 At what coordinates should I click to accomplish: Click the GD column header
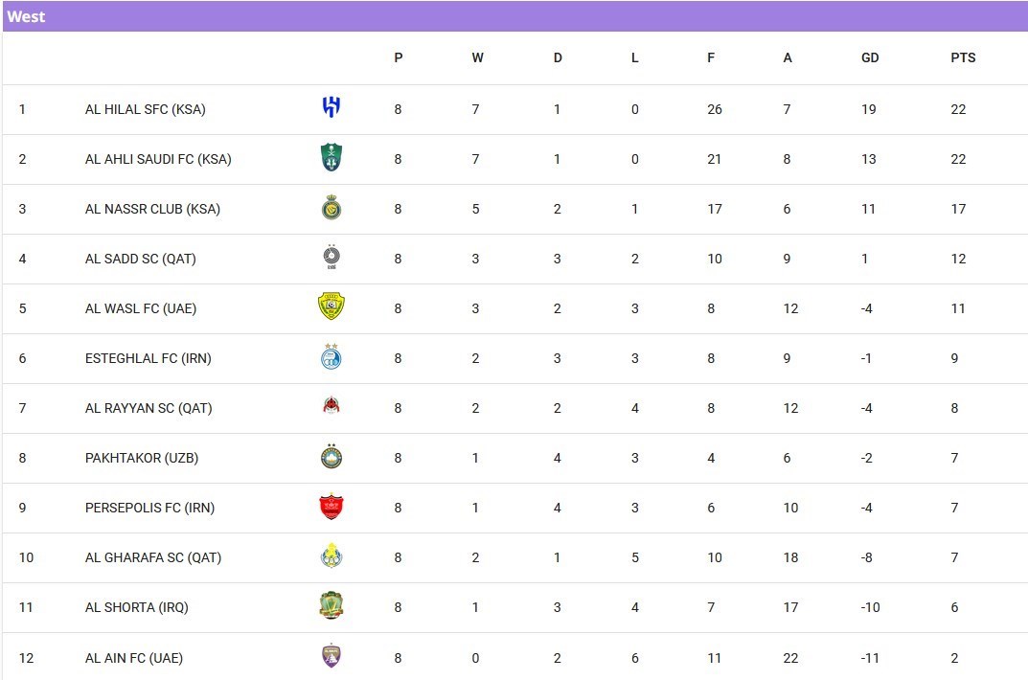coord(869,57)
